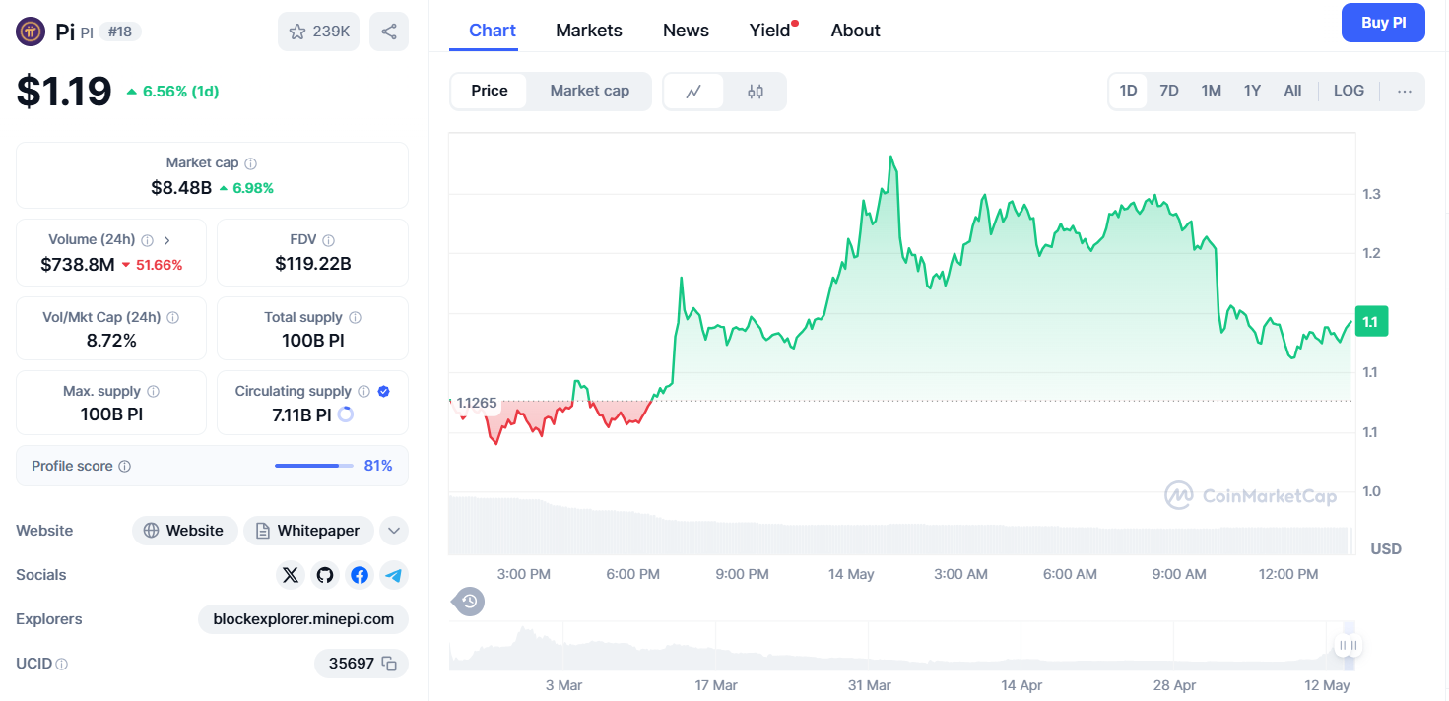
Task: Click the 81% profile score value
Action: point(378,466)
